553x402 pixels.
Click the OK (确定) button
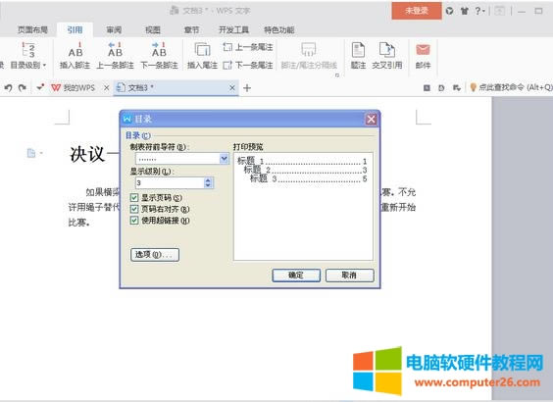pos(296,276)
